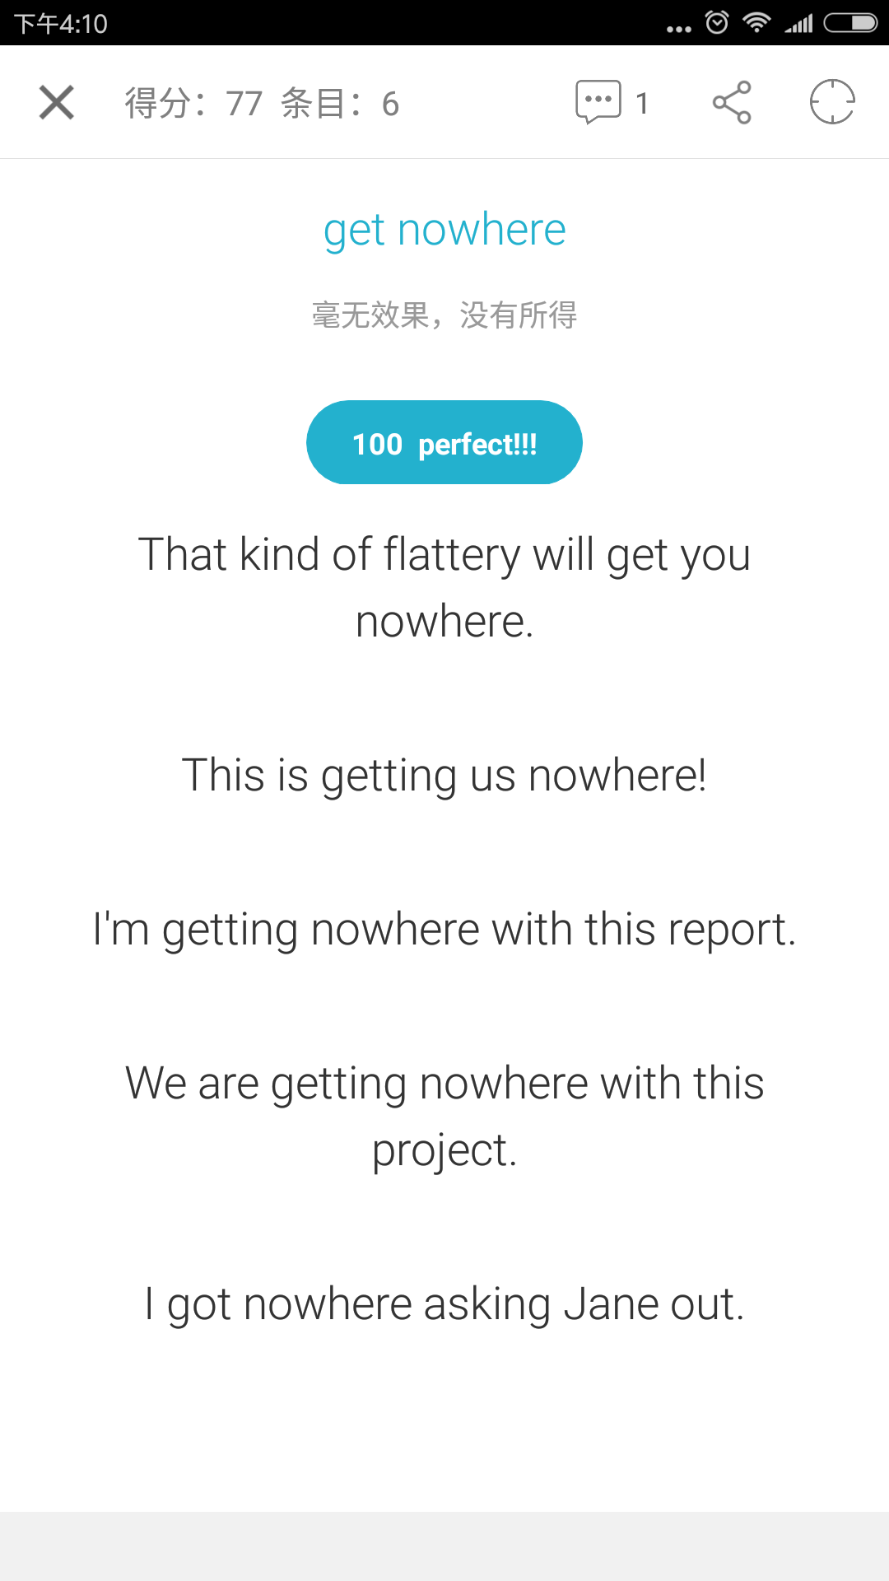
Task: Tap the circular target icon at top right
Action: (832, 102)
